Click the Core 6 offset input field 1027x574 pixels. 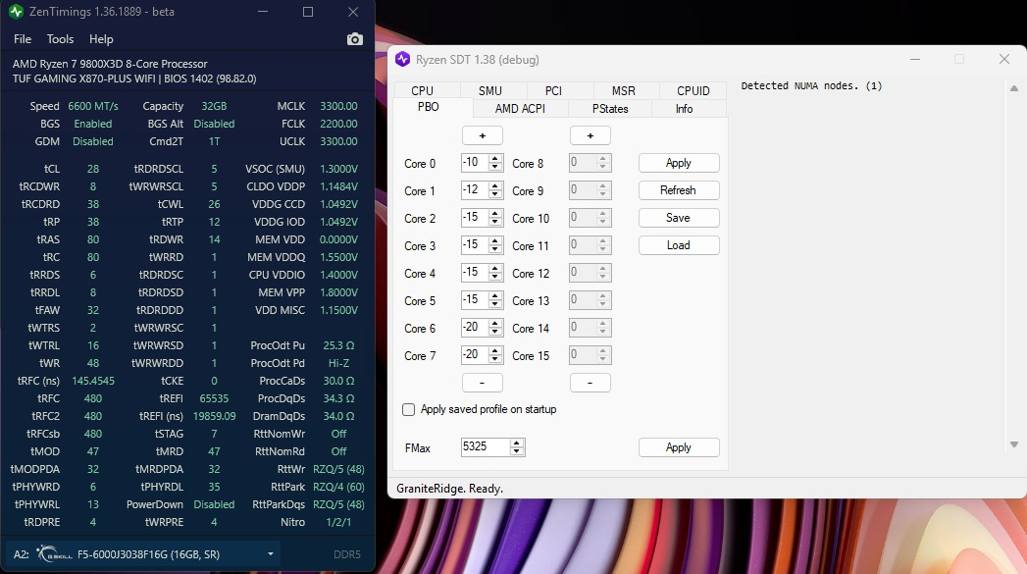pos(475,328)
